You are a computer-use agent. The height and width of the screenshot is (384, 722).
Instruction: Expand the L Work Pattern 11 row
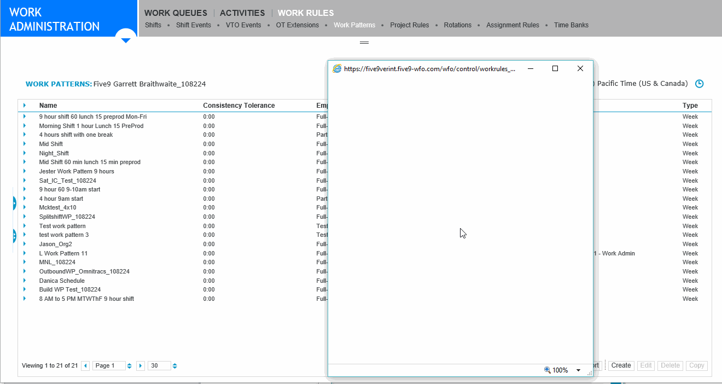[x=25, y=253]
